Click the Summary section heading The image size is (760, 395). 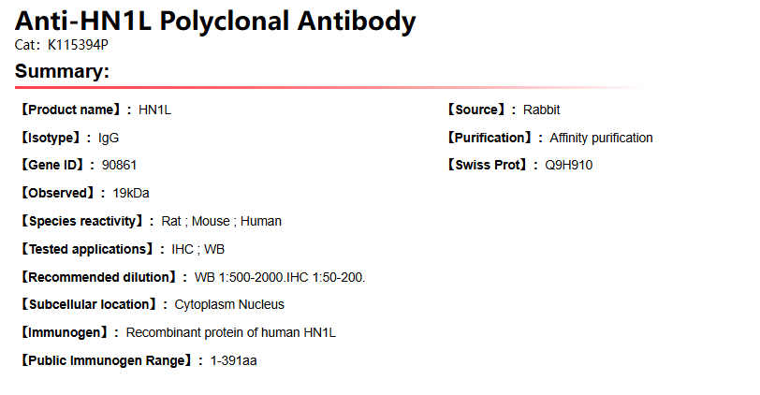62,71
